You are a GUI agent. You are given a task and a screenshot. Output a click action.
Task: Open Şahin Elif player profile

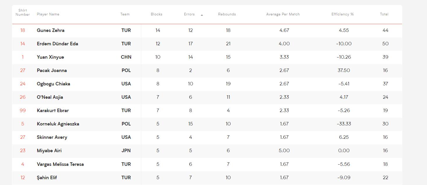[x=47, y=177]
